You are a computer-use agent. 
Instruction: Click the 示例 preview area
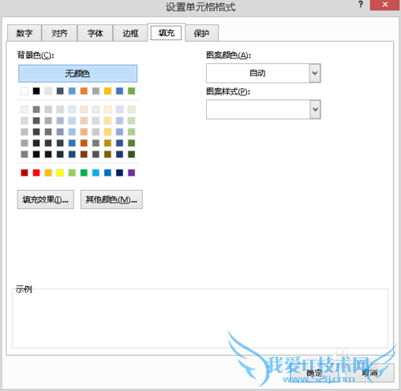coord(200,318)
